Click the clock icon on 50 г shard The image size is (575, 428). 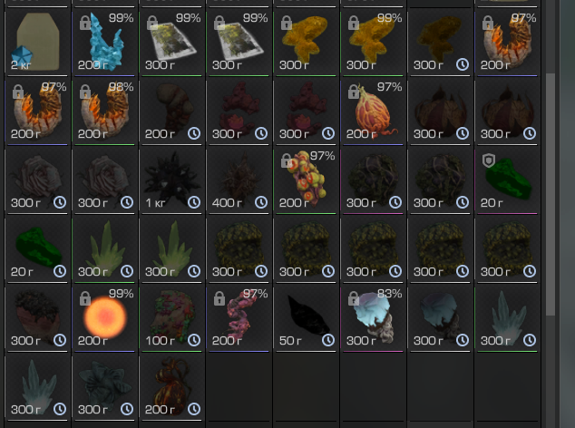click(327, 340)
